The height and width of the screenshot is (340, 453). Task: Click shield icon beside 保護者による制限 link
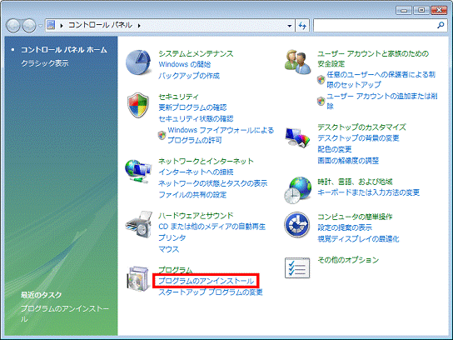(x=321, y=79)
